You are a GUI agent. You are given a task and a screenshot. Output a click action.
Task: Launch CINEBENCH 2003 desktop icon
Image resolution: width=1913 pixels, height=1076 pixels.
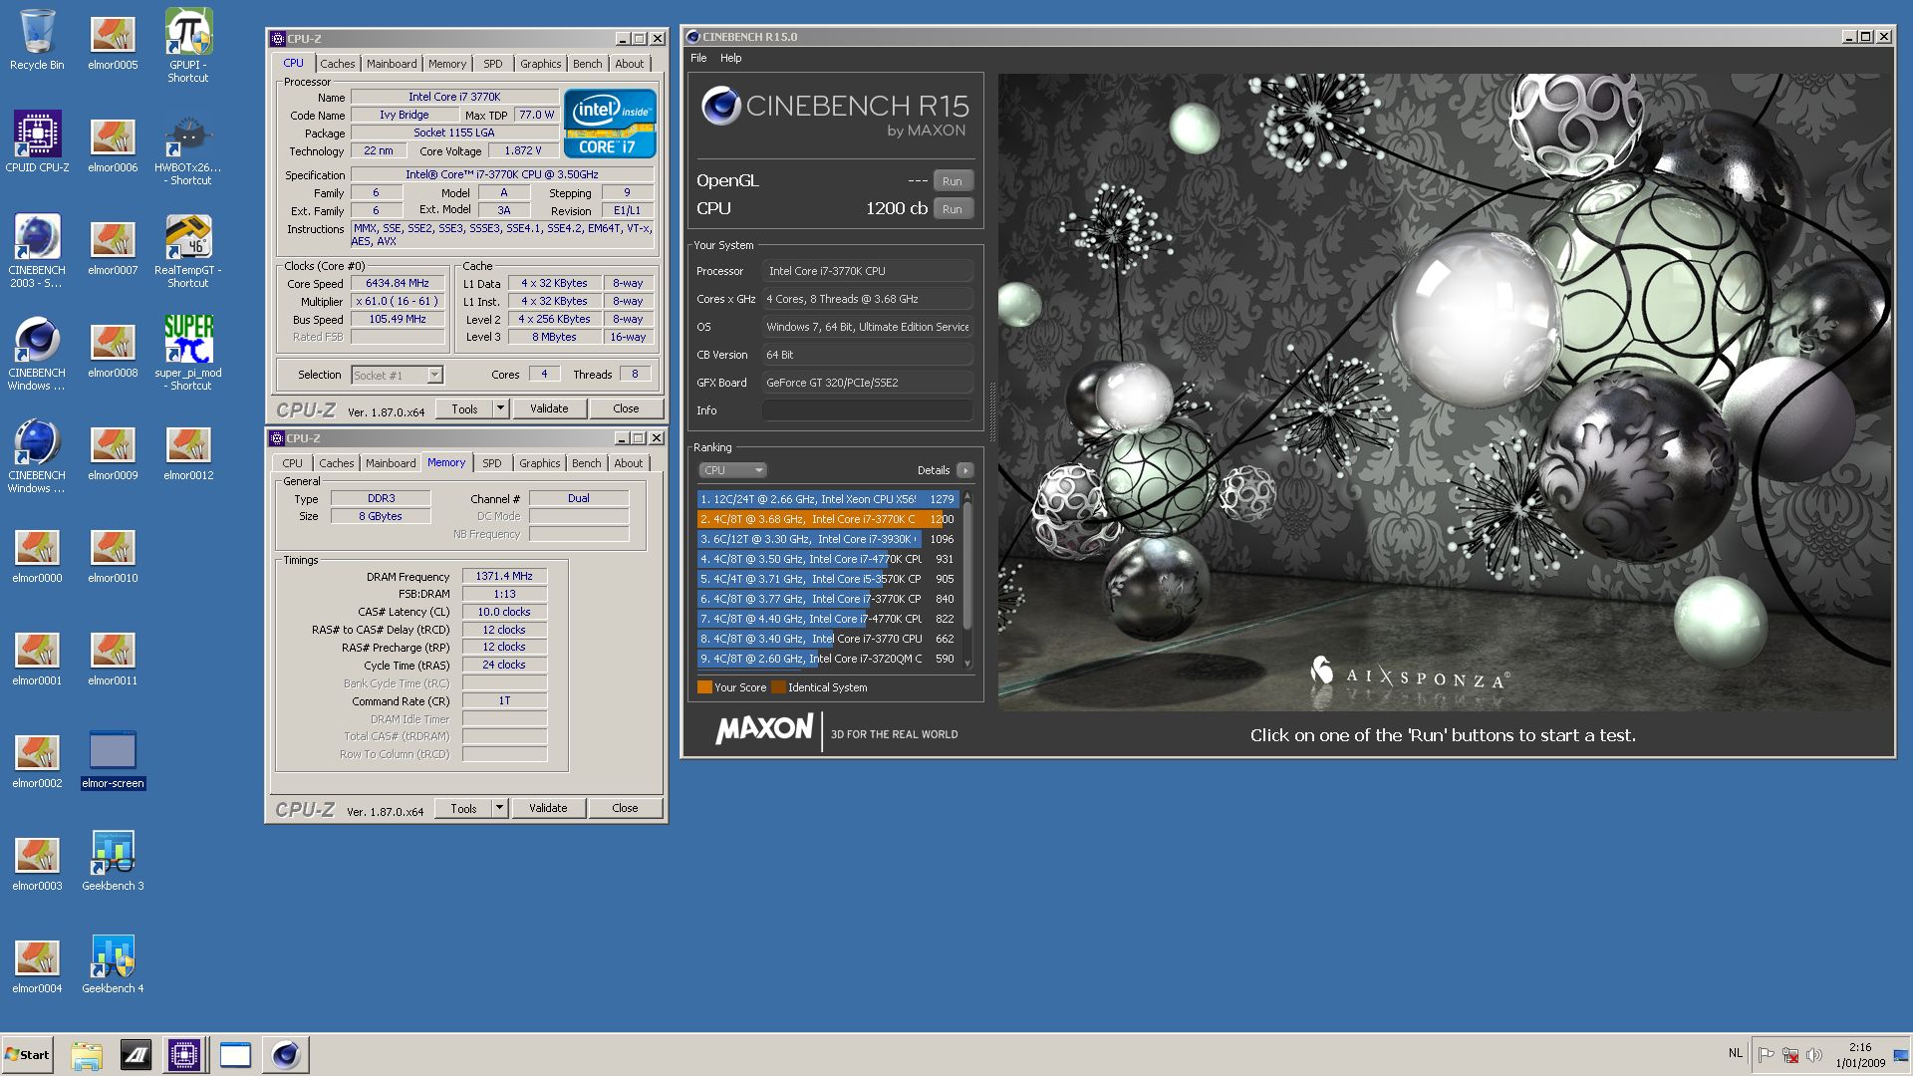tap(37, 249)
